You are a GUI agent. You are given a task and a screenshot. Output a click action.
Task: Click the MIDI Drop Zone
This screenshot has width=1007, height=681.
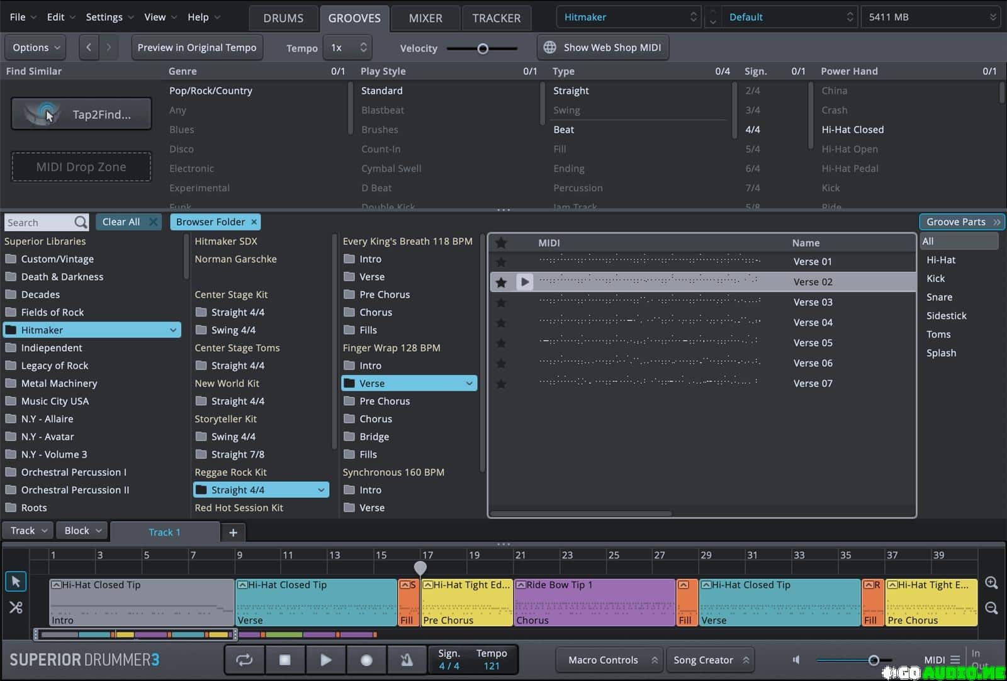(x=81, y=167)
